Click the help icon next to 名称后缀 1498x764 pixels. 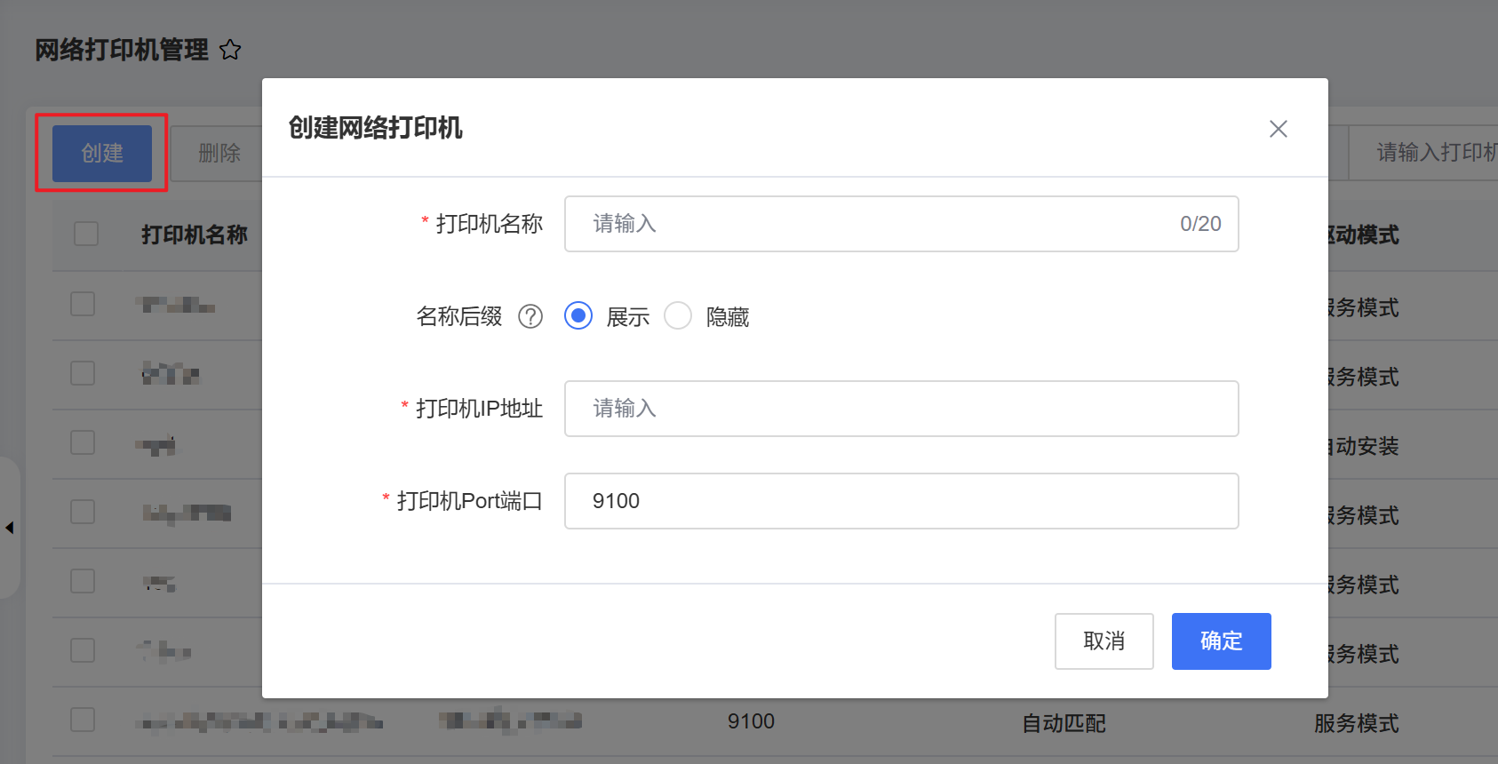click(530, 316)
